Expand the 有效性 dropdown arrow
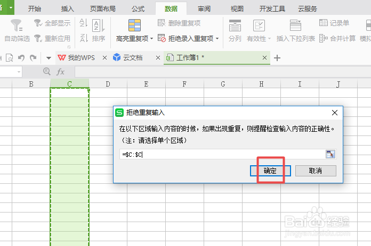The height and width of the screenshot is (246, 371). pyautogui.click(x=269, y=38)
